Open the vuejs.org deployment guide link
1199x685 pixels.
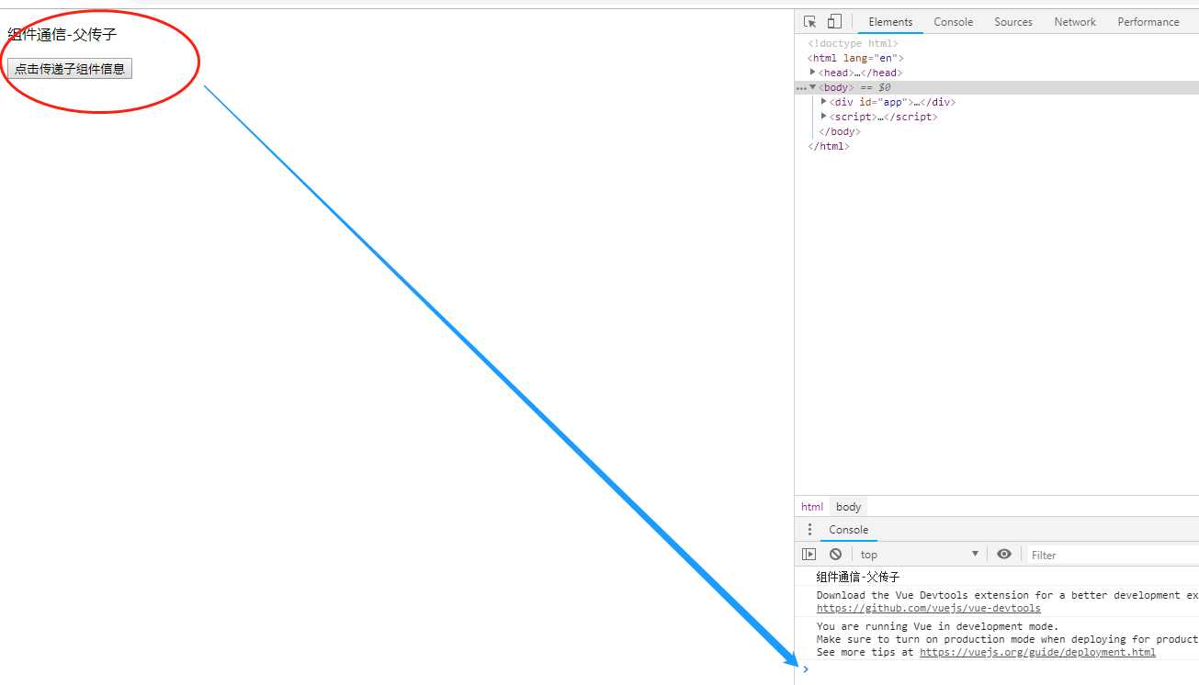(1037, 652)
